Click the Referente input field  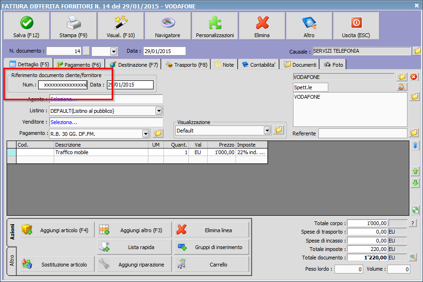click(x=363, y=133)
